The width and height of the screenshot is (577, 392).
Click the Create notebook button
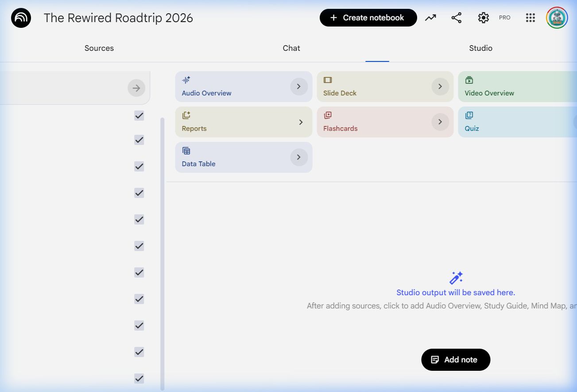click(x=368, y=18)
